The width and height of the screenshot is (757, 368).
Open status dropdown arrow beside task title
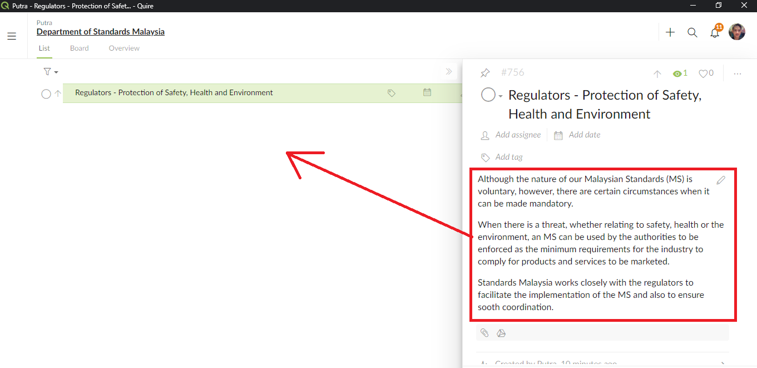pos(501,96)
